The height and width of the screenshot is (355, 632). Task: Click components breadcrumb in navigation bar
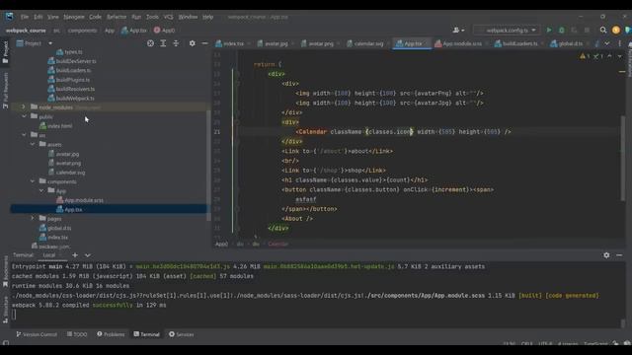[82, 31]
